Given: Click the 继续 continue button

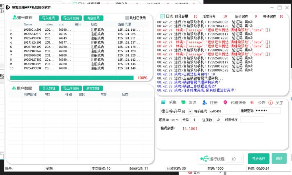Looking at the screenshot, I should point(279,159).
